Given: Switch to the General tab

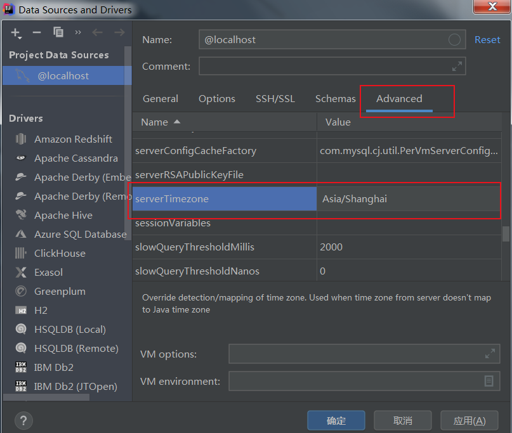Looking at the screenshot, I should click(x=161, y=98).
